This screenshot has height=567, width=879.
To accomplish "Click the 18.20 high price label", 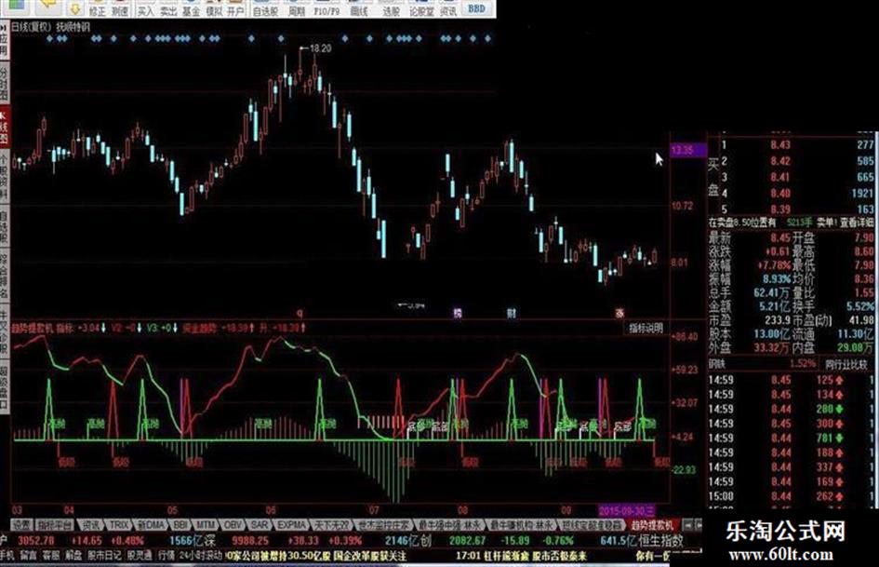I will pyautogui.click(x=320, y=48).
